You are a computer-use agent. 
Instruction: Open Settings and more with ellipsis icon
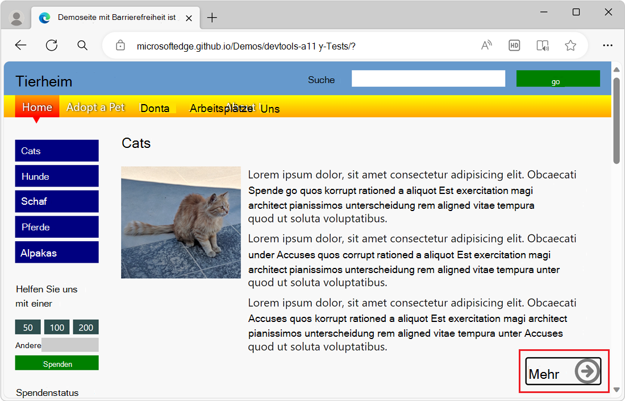click(608, 45)
